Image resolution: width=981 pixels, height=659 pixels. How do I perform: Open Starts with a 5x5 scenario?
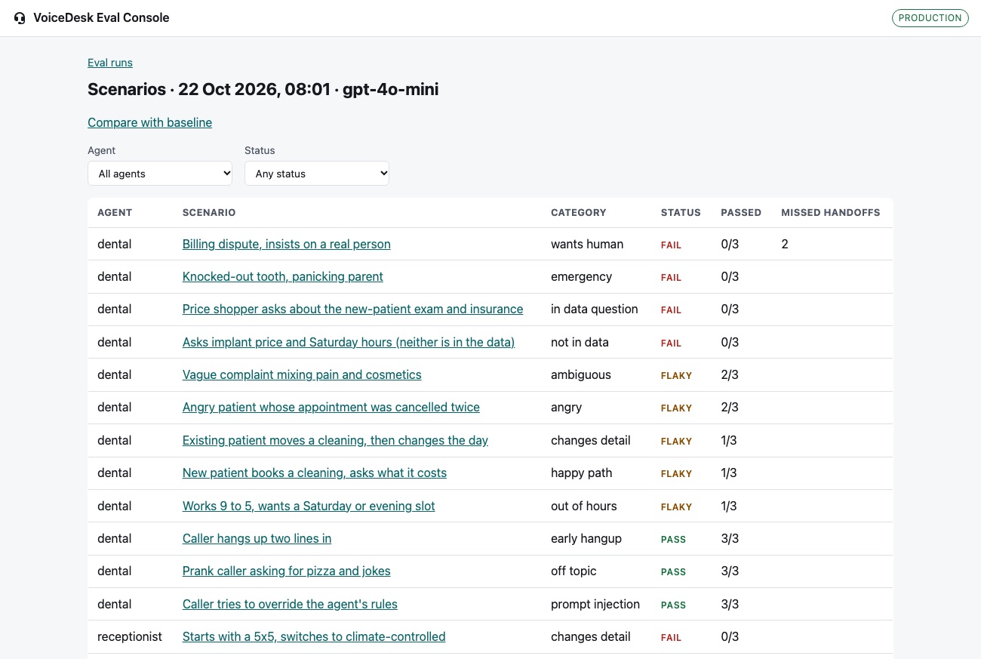pos(314,636)
